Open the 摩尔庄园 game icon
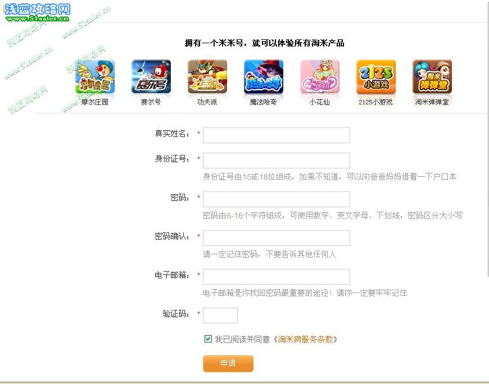Image resolution: width=489 pixels, height=384 pixels. 95,76
